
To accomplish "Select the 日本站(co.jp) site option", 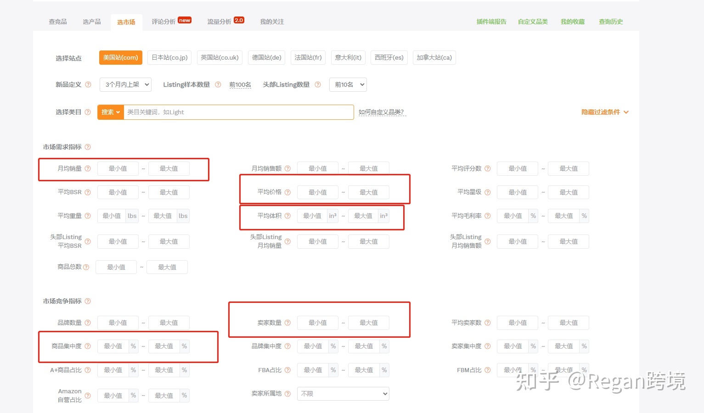I will pos(169,57).
